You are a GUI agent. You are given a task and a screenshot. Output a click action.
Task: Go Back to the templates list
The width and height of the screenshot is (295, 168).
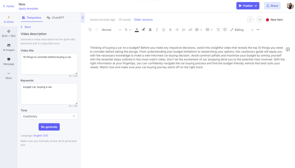(26, 27)
